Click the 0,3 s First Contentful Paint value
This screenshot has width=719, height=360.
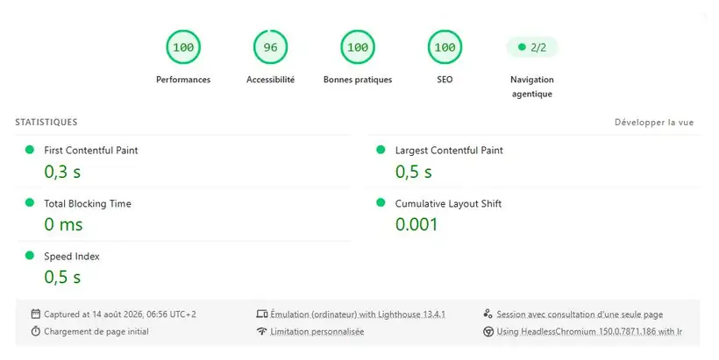click(62, 172)
